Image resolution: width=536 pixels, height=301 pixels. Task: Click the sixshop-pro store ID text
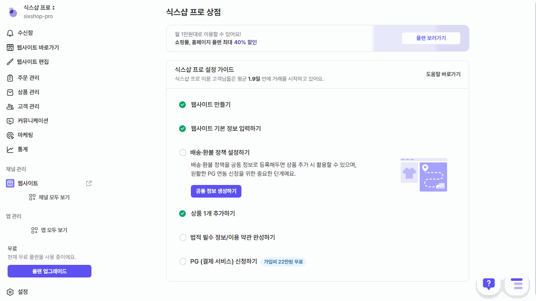pyautogui.click(x=38, y=16)
